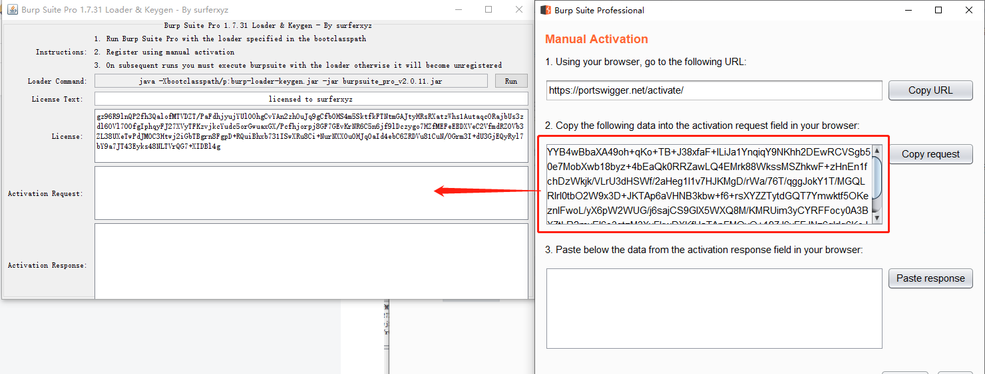Close the Loader & Keygen window

click(519, 9)
